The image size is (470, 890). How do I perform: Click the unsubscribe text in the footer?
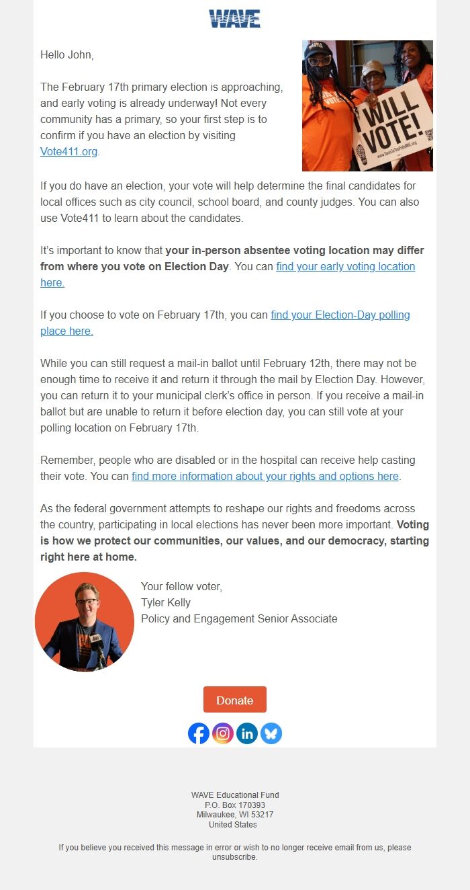coord(235,856)
